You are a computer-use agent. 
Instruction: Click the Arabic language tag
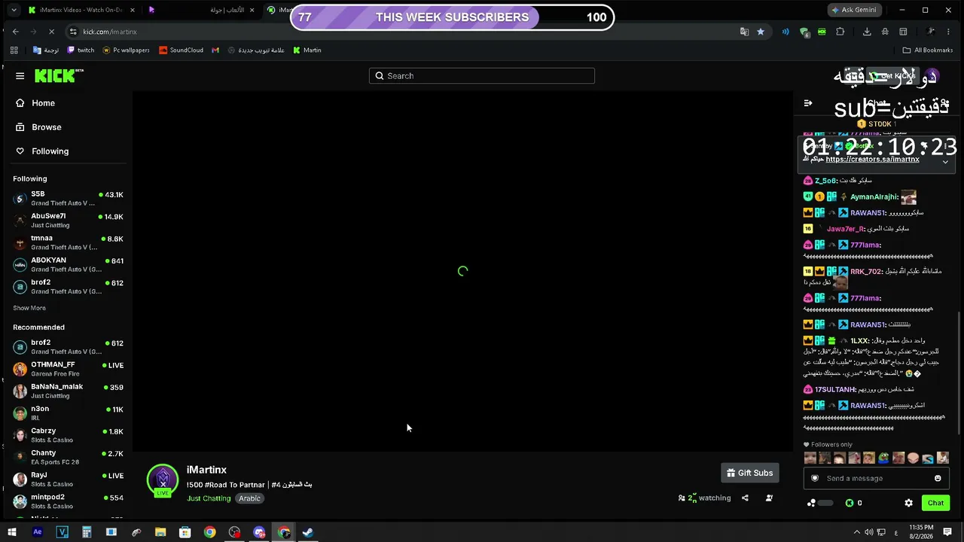[249, 498]
